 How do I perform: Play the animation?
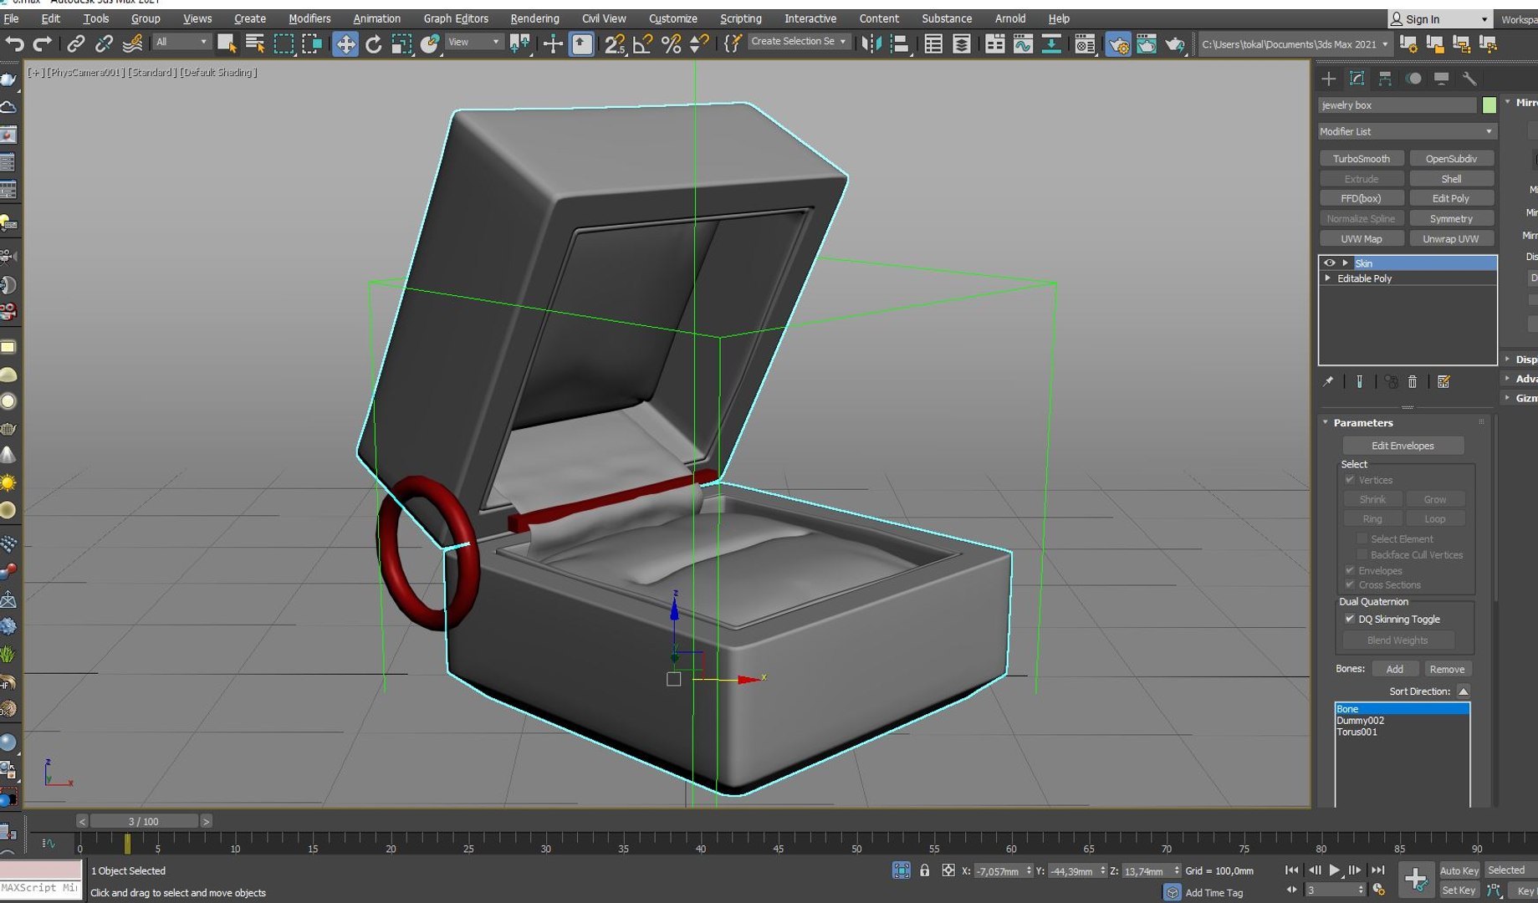click(x=1335, y=870)
